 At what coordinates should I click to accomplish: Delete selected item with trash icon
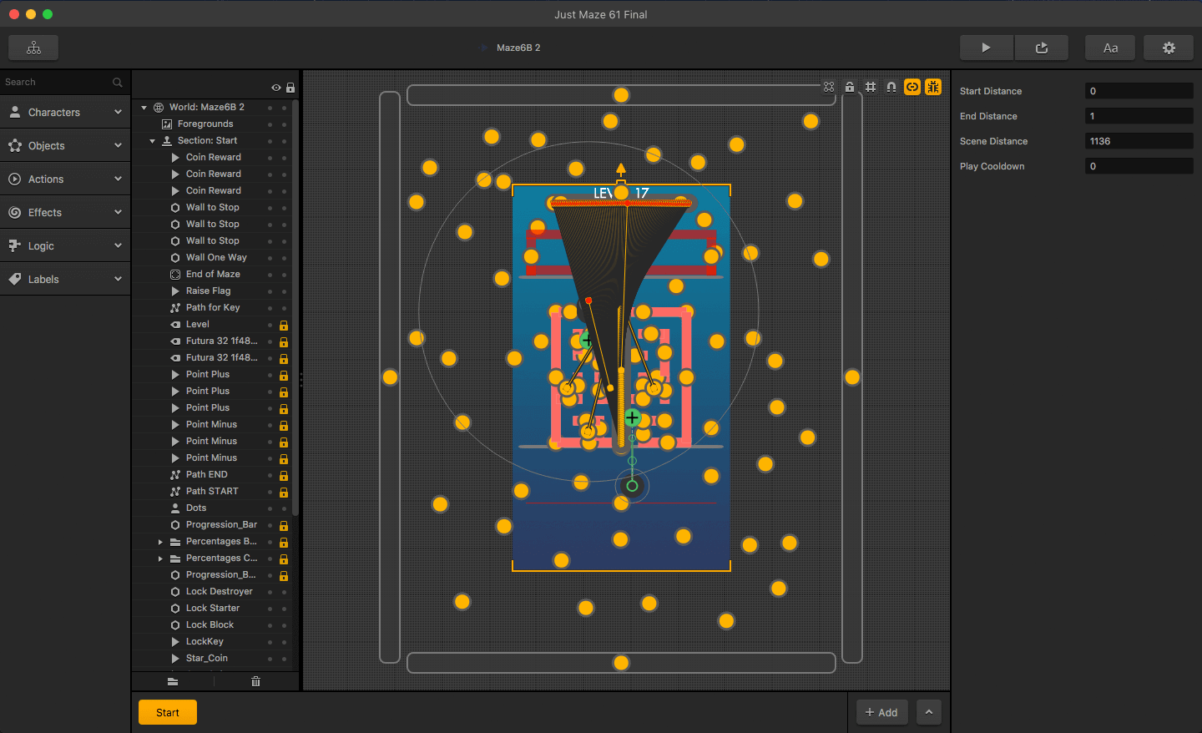(x=255, y=681)
